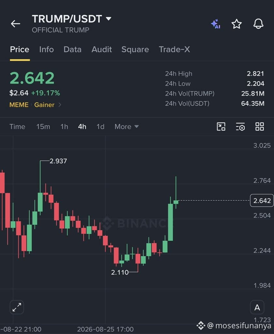Switch chart to 1d interval

[x=100, y=127]
